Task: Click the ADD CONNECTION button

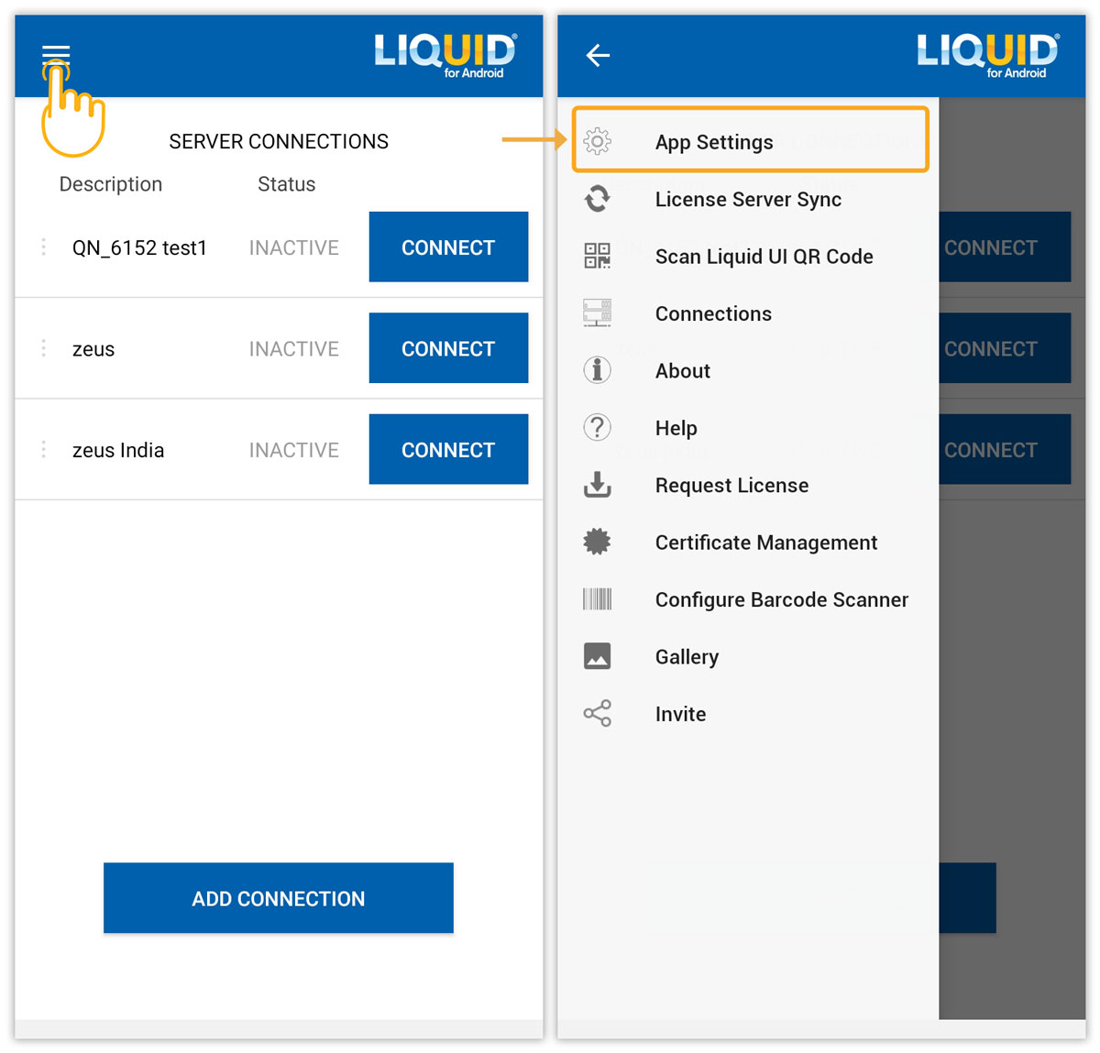Action: tap(279, 898)
